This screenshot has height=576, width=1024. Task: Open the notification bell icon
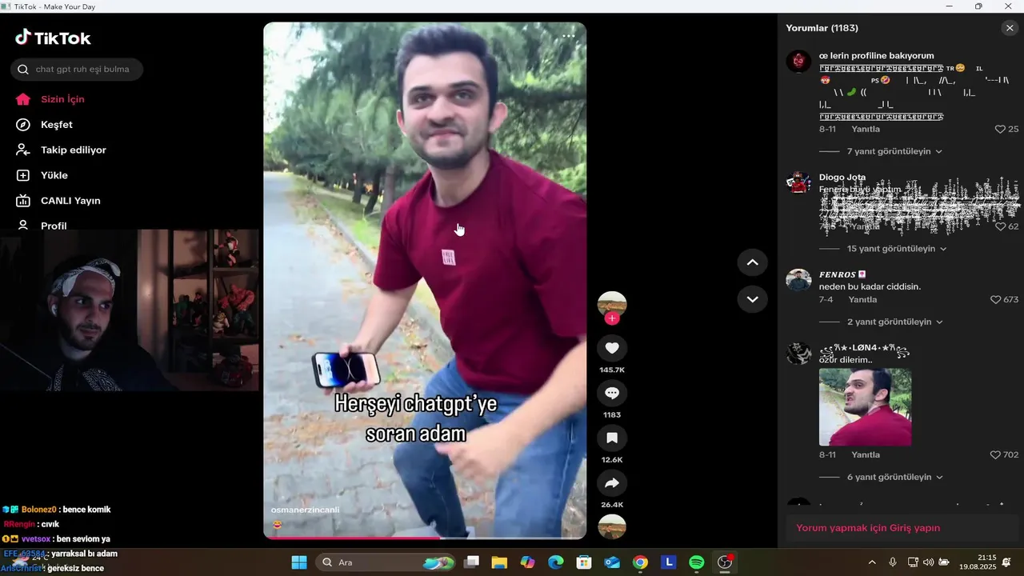click(x=1006, y=562)
